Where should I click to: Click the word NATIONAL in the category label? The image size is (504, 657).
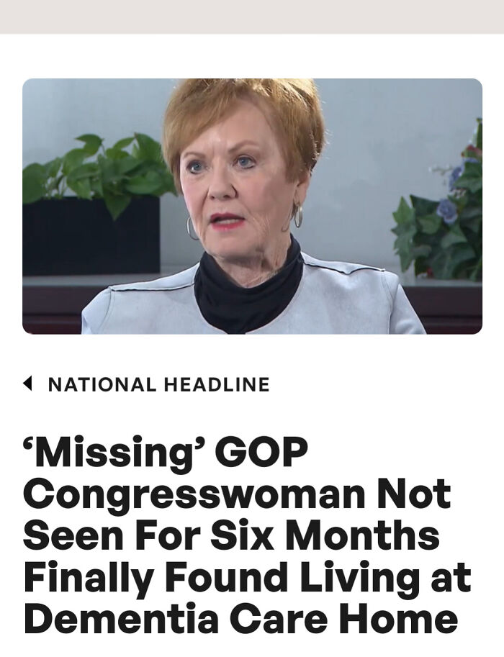pos(102,384)
